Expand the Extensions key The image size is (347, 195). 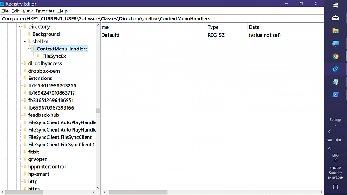point(20,78)
